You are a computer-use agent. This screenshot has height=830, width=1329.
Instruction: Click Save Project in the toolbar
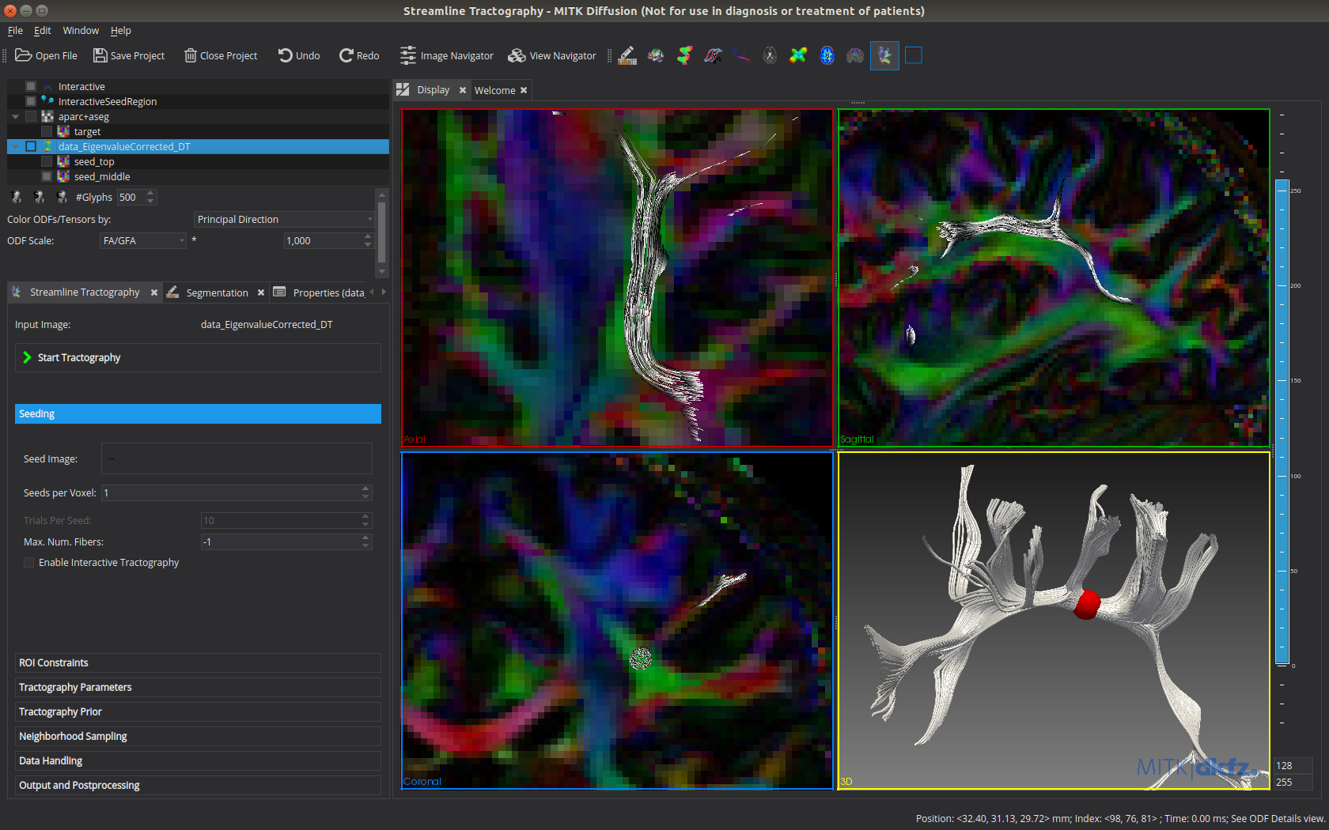[129, 55]
